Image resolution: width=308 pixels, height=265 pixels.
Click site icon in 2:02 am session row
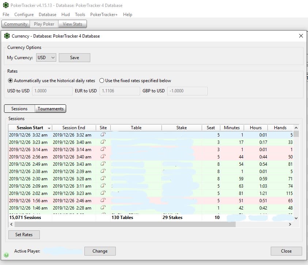coord(103,193)
